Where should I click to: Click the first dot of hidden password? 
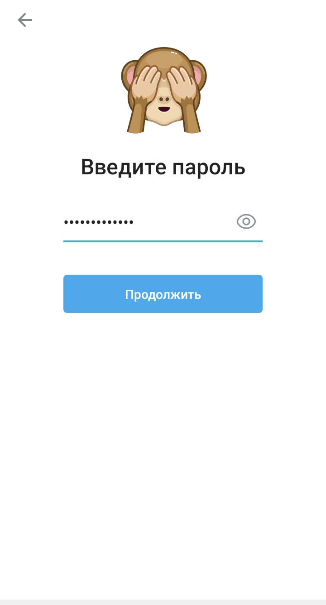[x=66, y=222]
